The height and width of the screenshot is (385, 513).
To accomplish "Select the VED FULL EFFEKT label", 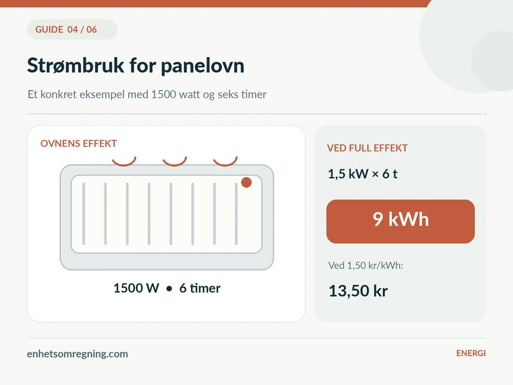I will tap(367, 148).
